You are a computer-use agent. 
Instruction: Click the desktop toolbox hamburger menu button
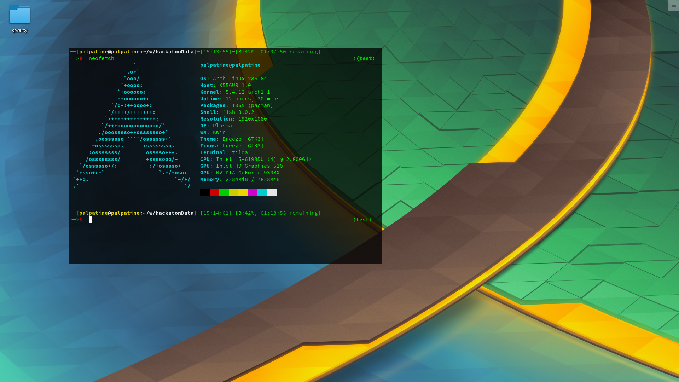pyautogui.click(x=673, y=5)
